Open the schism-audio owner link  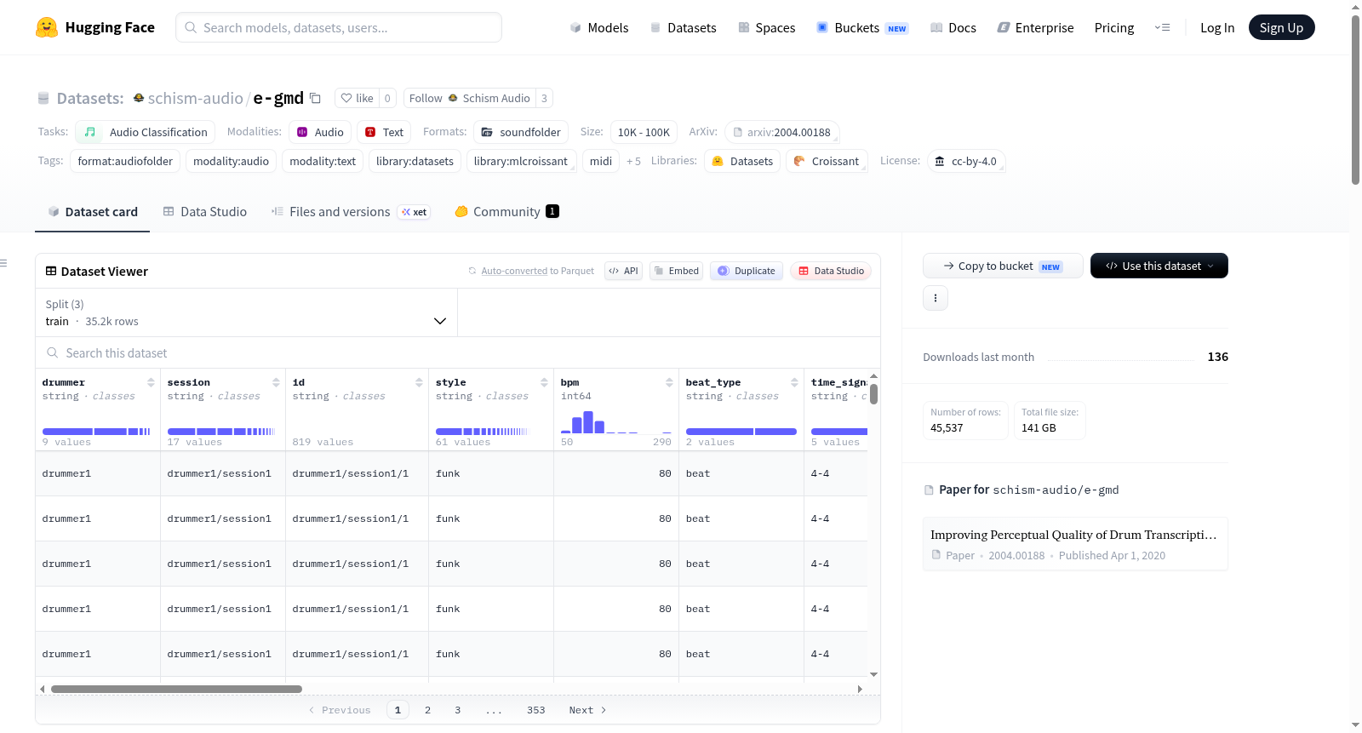pyautogui.click(x=196, y=98)
